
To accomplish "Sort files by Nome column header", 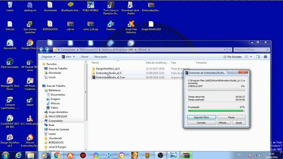I will tap(95, 63).
